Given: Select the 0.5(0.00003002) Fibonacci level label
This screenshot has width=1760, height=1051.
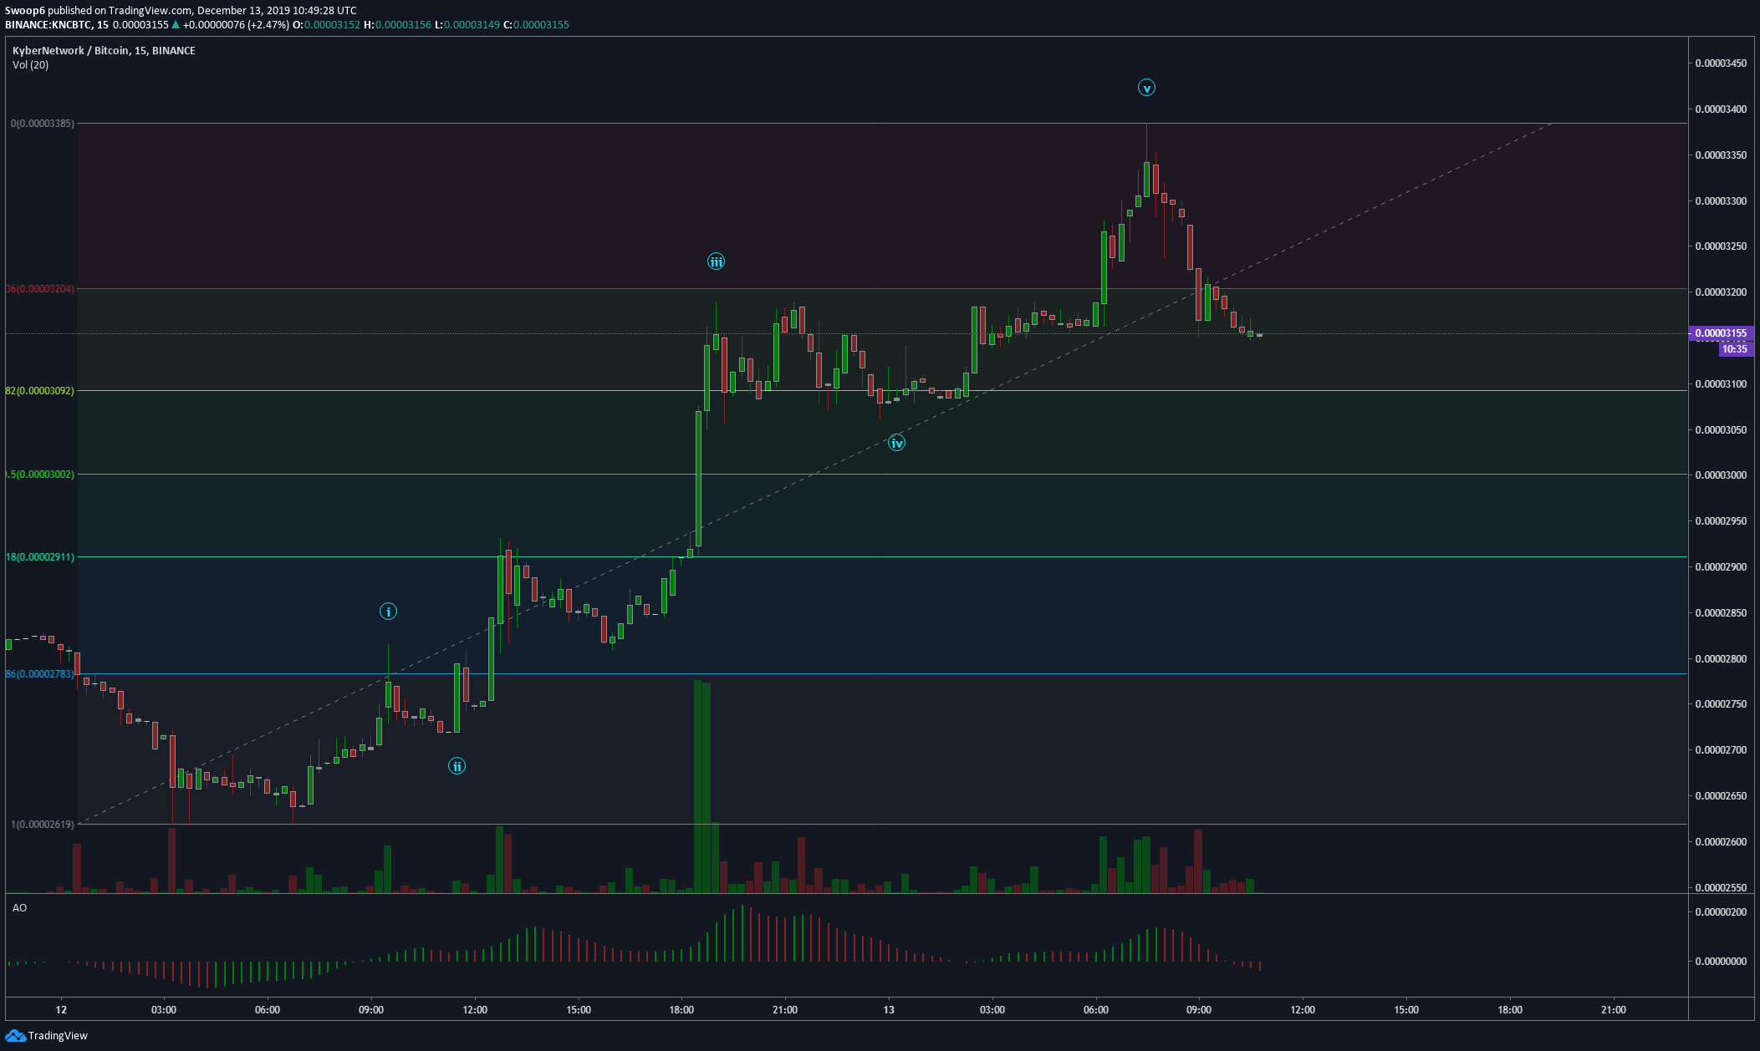Looking at the screenshot, I should pos(40,475).
